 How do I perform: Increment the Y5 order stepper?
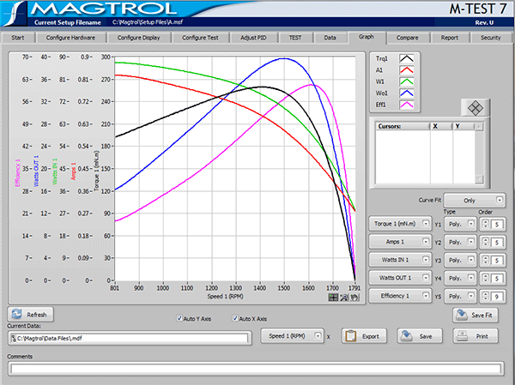point(486,294)
